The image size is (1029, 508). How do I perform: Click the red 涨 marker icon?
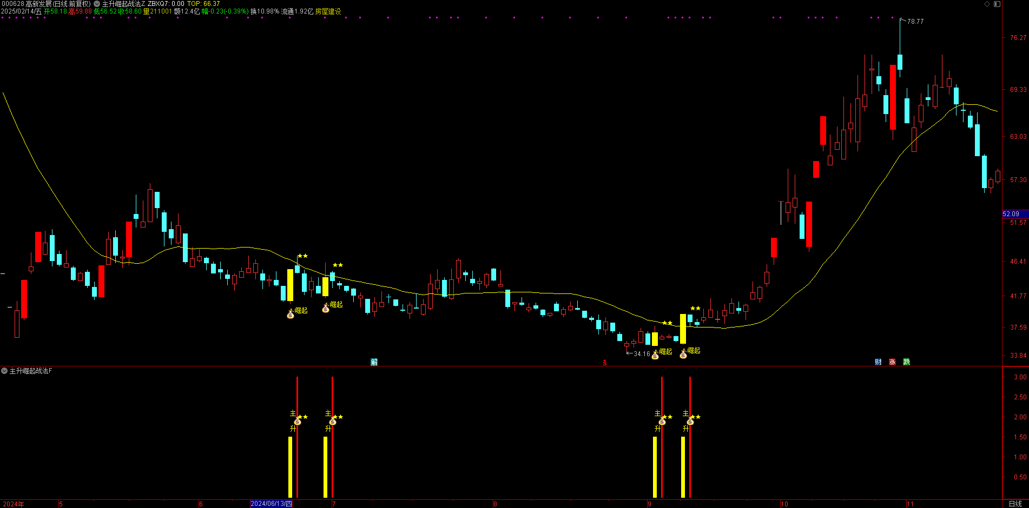click(892, 362)
